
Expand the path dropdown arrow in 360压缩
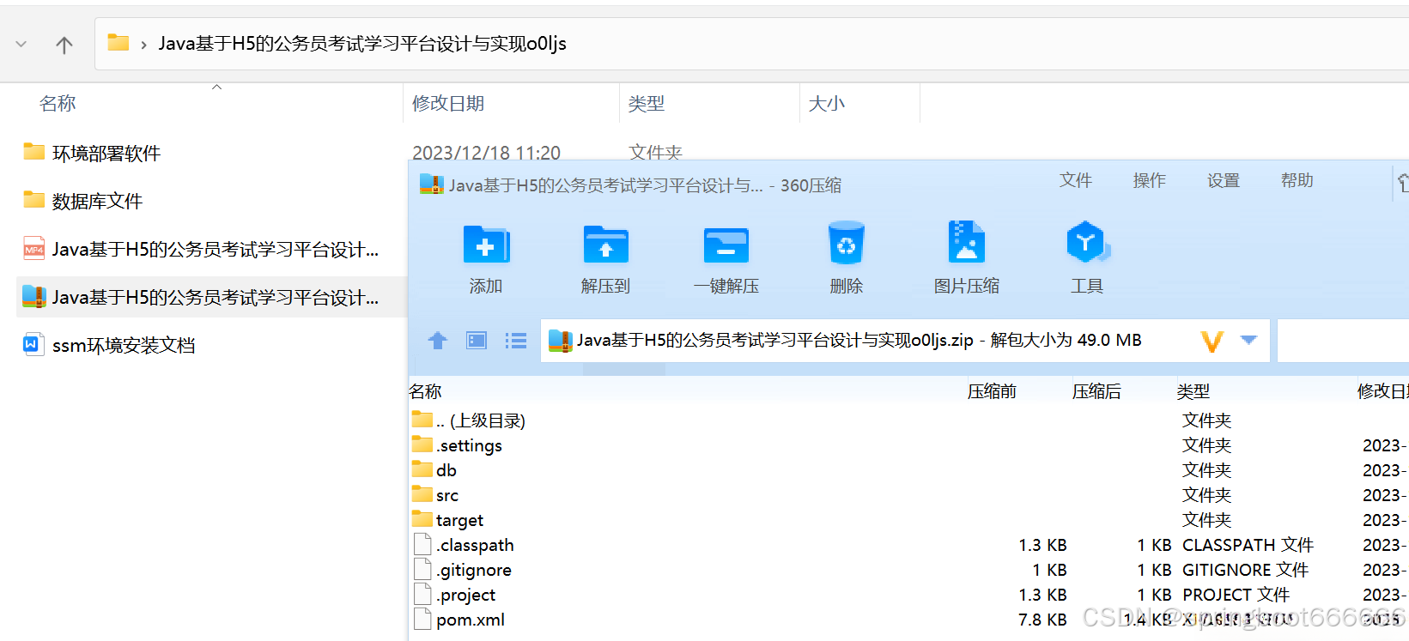tap(1249, 340)
